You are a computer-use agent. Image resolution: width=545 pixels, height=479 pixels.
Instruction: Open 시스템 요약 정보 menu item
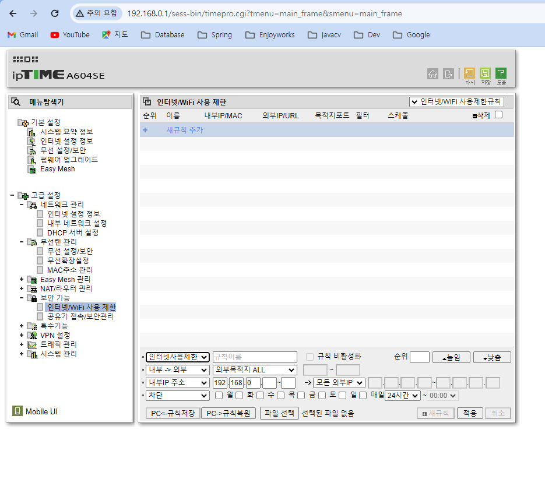tap(66, 132)
